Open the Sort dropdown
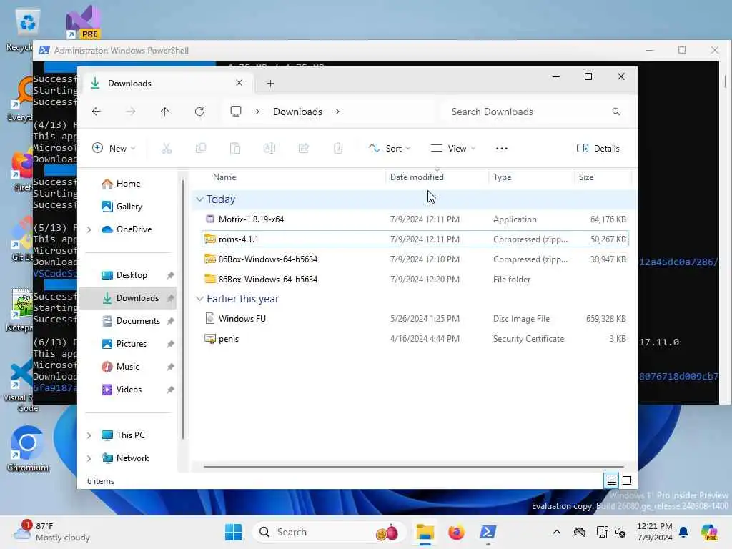Viewport: 732px width, 549px height. coord(390,149)
